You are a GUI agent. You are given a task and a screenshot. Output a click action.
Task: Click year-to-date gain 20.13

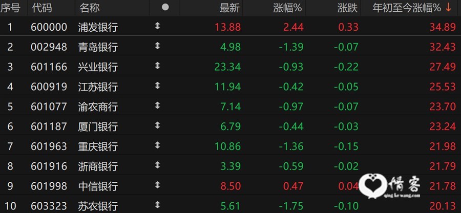[x=443, y=206]
